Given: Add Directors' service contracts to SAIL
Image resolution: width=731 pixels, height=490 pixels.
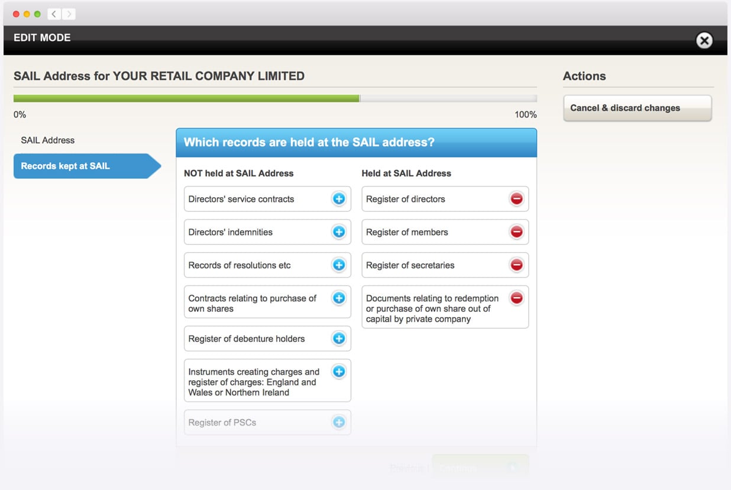Looking at the screenshot, I should click(339, 199).
